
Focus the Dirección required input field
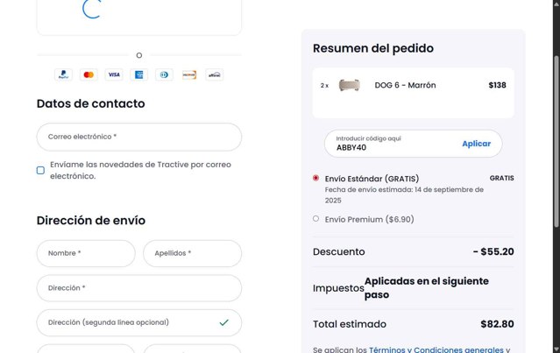[x=139, y=288]
